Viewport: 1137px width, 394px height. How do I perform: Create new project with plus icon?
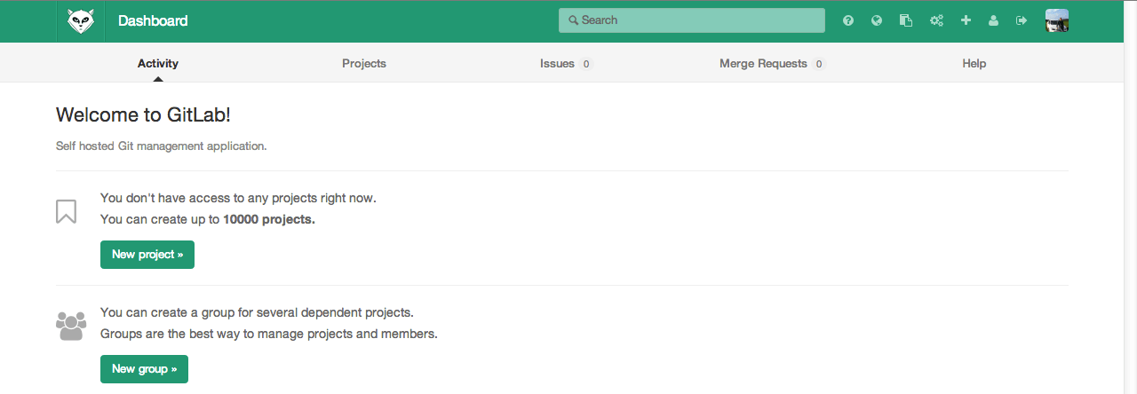966,20
